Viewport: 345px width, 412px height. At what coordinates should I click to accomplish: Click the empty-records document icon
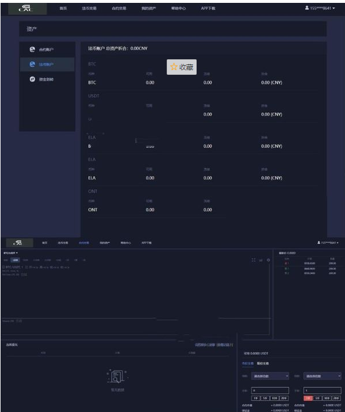[117, 376]
